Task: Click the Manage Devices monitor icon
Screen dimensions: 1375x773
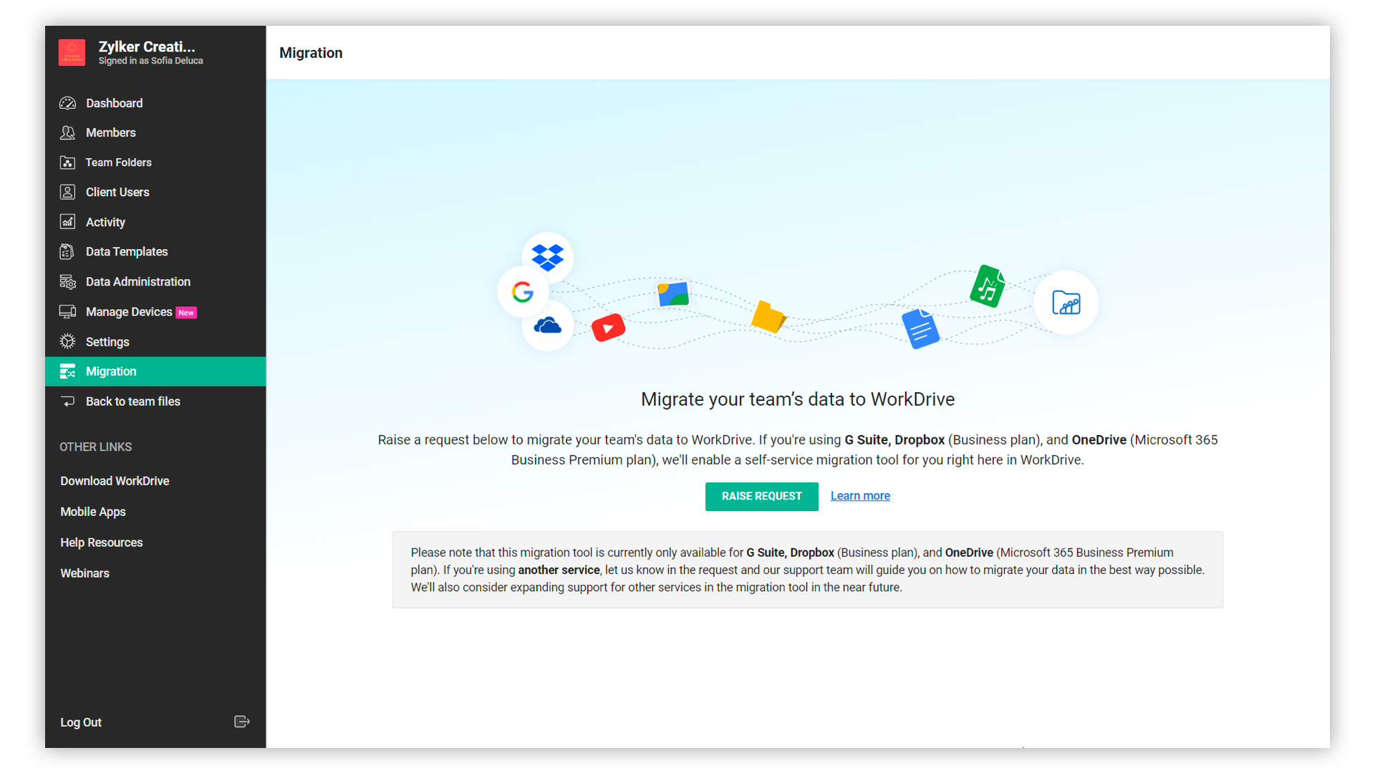Action: pos(67,311)
